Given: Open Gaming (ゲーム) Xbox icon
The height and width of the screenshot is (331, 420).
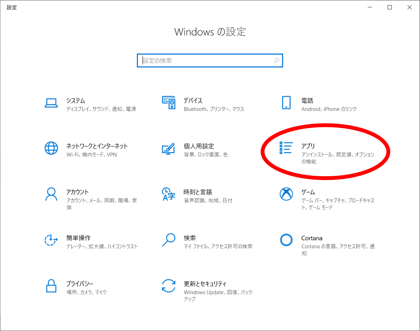Looking at the screenshot, I should [x=286, y=194].
